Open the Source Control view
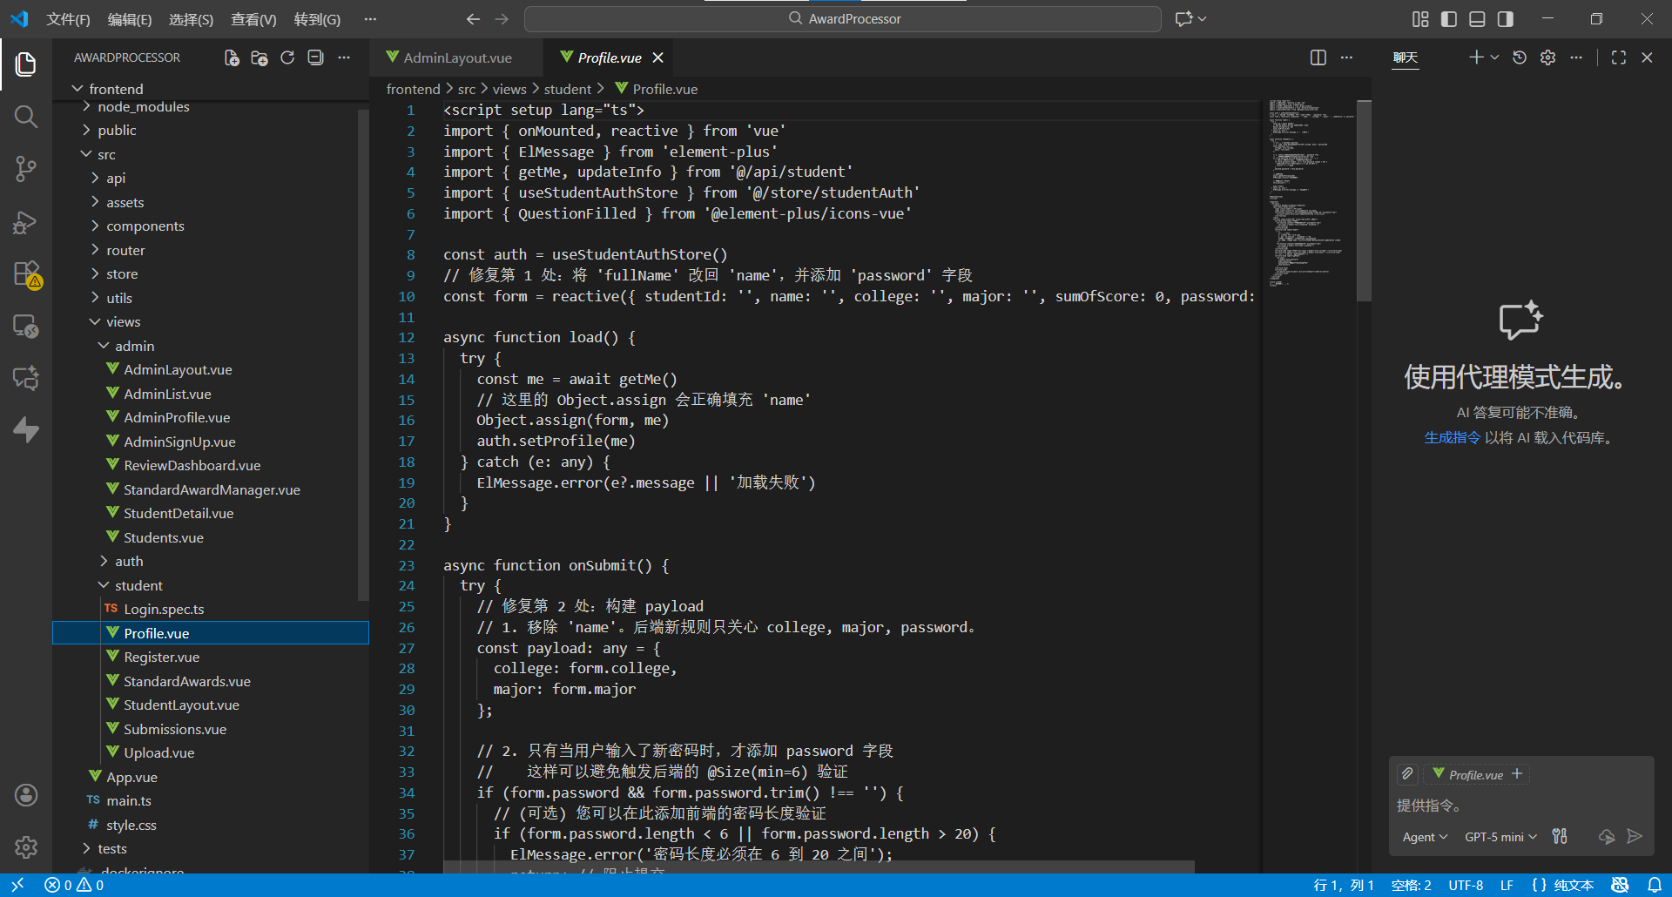The width and height of the screenshot is (1672, 897). click(26, 168)
